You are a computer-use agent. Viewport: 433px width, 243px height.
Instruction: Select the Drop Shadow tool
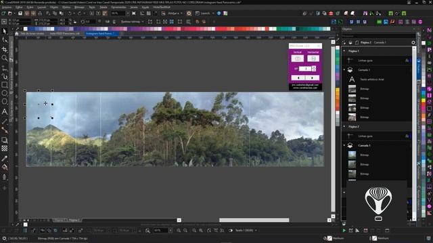click(x=5, y=140)
